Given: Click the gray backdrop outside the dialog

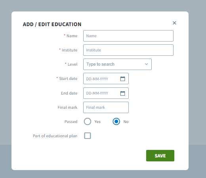Looking at the screenshot, I should point(103,5).
